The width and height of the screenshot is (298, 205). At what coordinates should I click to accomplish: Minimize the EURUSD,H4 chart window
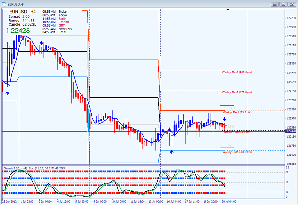[275, 4]
